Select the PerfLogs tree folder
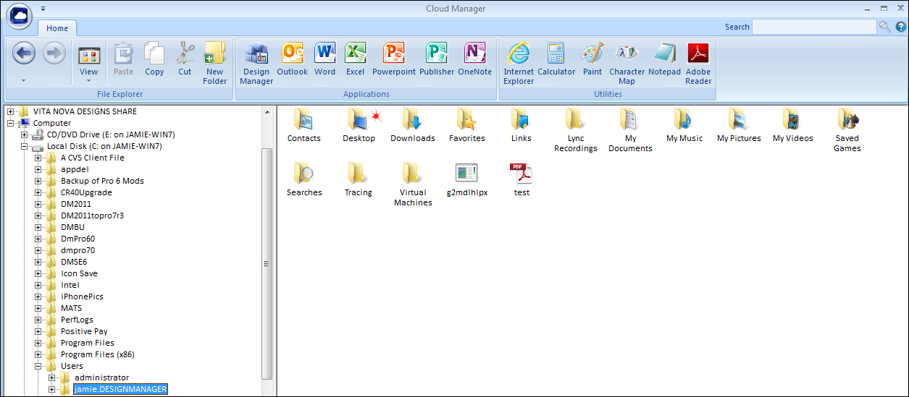 [77, 320]
